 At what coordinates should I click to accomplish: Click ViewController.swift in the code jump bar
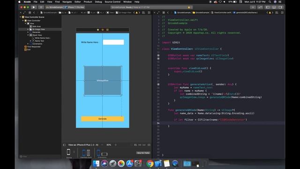point(221,13)
